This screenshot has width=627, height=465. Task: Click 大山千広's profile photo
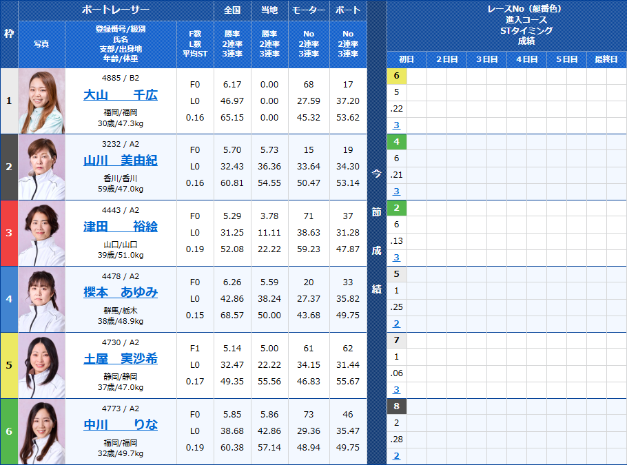pyautogui.click(x=42, y=101)
